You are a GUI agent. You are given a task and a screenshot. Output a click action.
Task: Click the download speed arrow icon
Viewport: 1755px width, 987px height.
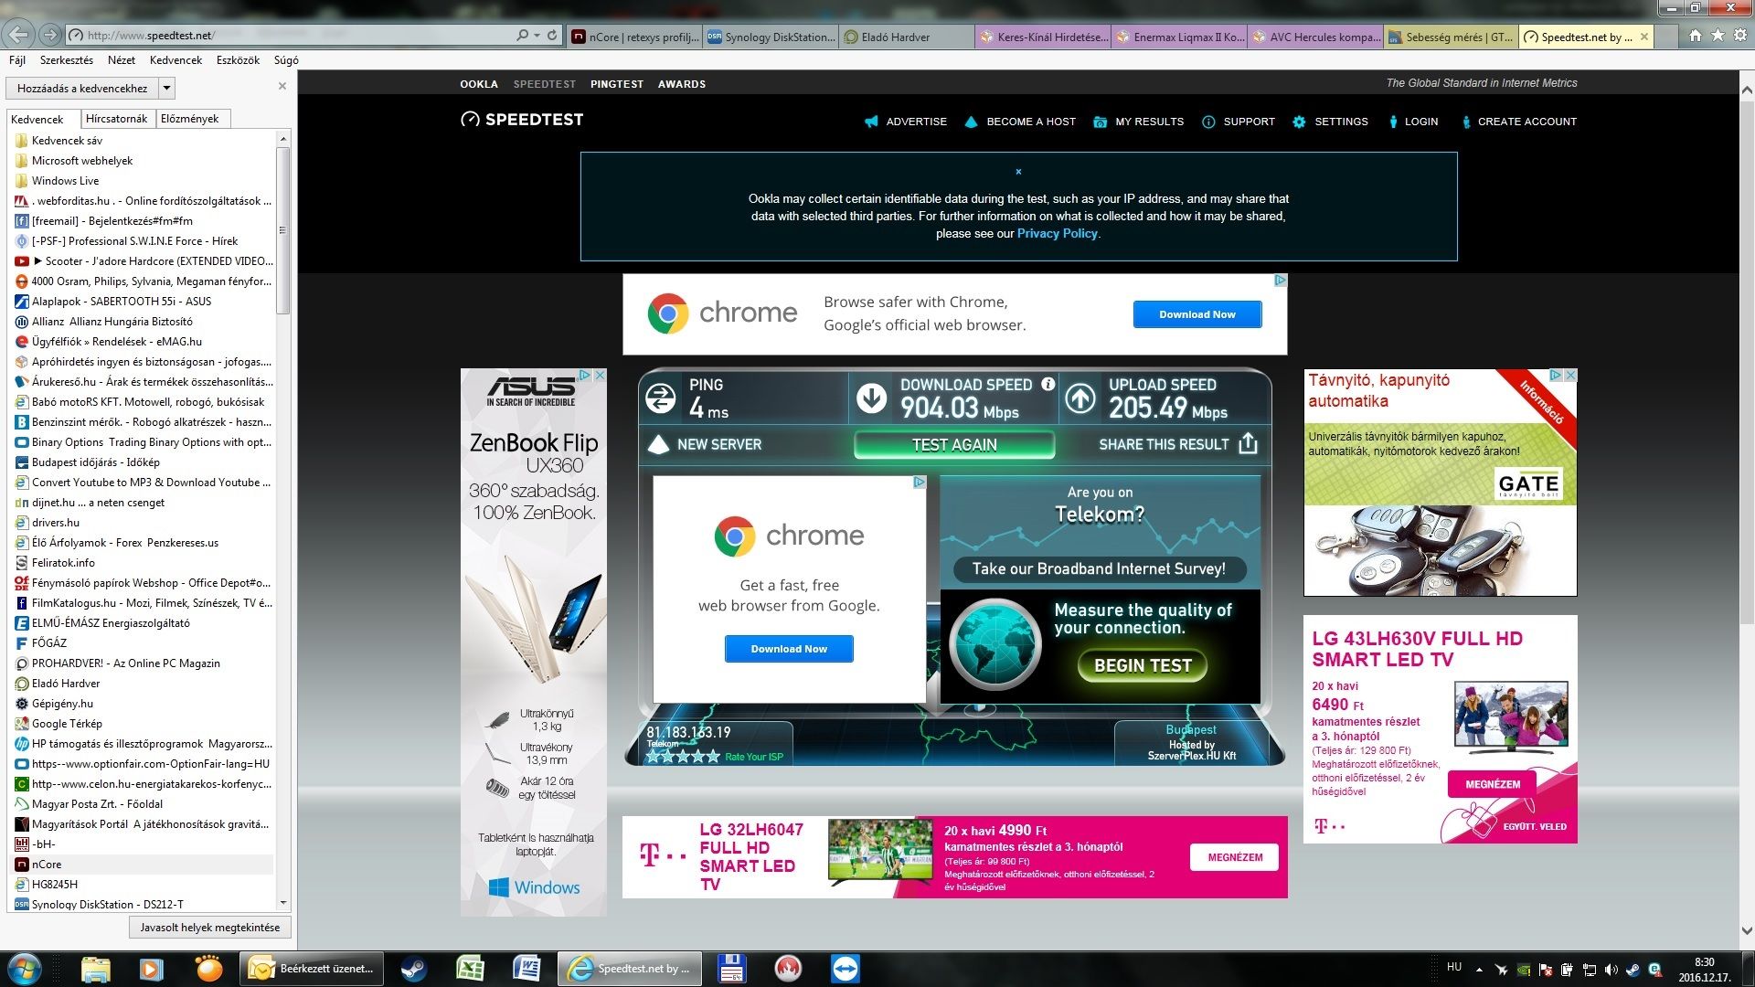tap(871, 398)
